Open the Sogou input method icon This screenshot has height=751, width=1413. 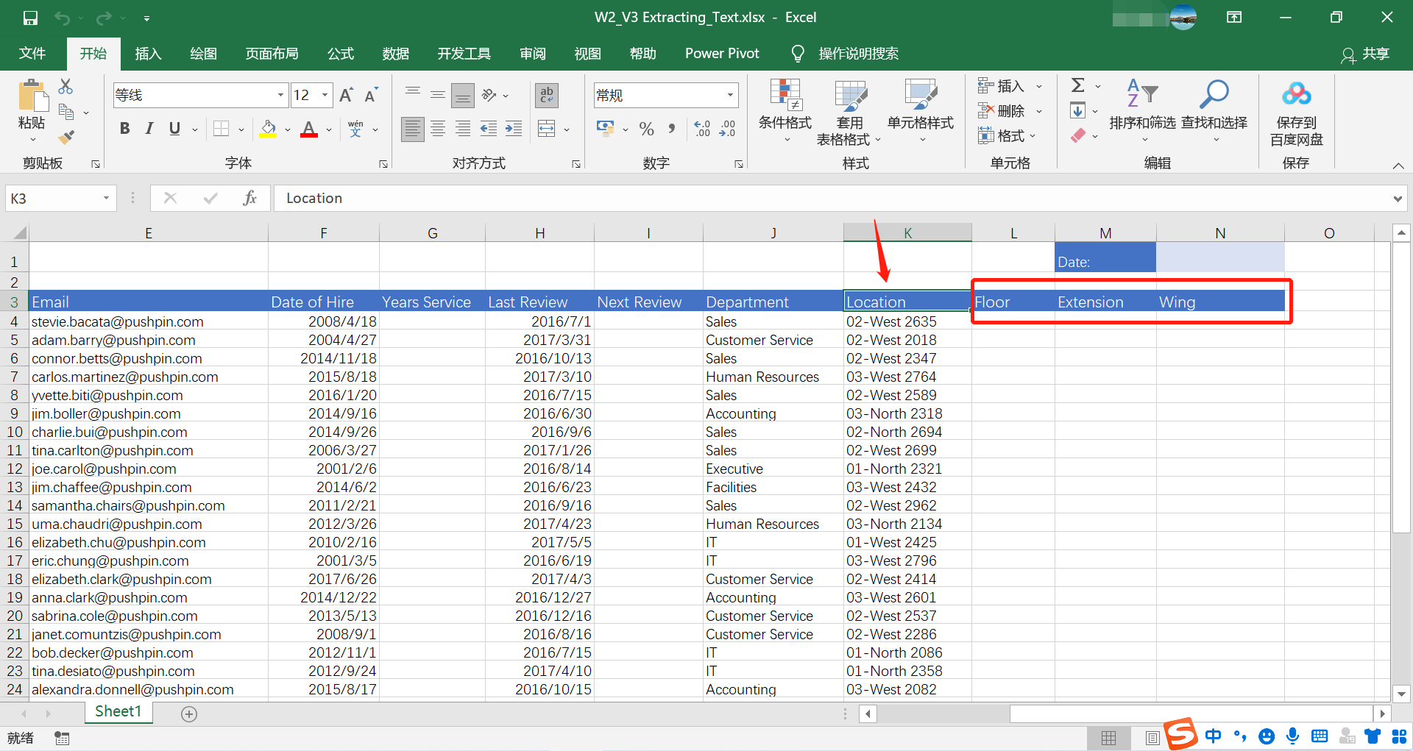tap(1181, 733)
